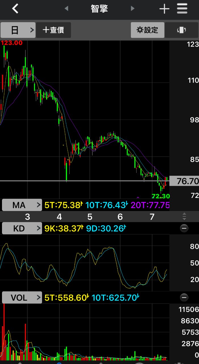Screen dimensions: 199x364
Task: Add stock with the plus icon
Action: (x=164, y=9)
